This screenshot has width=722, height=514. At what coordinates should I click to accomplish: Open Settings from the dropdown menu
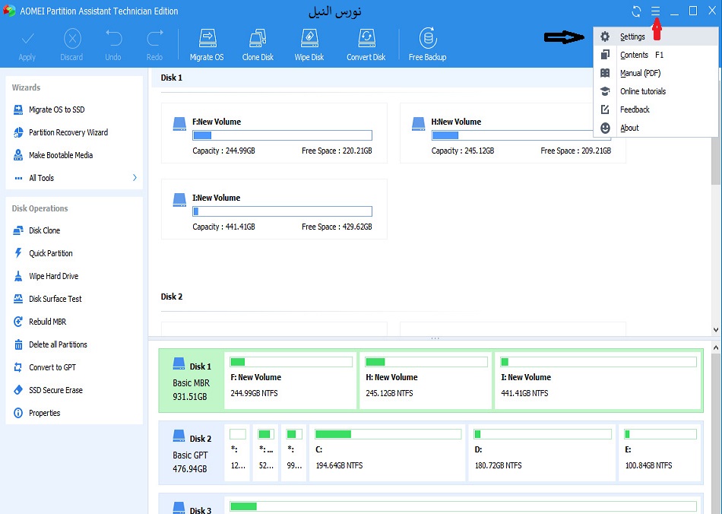(632, 36)
